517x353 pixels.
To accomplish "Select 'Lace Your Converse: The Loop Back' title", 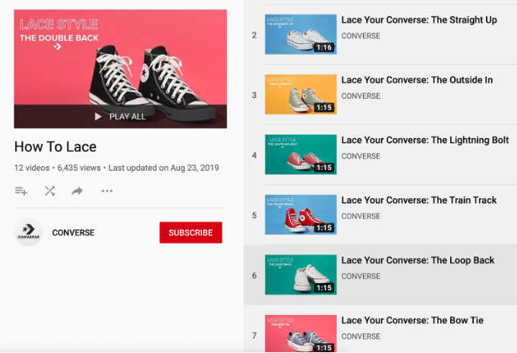I will 418,260.
